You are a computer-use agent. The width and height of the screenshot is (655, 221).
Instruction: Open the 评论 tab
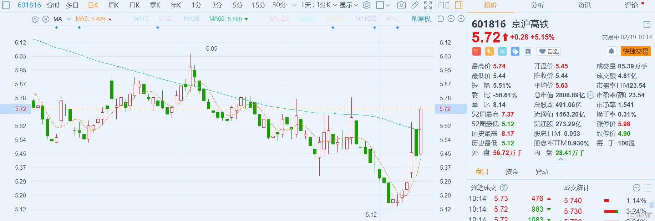631,5
